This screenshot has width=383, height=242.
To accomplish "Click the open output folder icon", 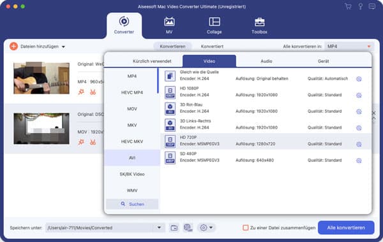I will [174, 227].
